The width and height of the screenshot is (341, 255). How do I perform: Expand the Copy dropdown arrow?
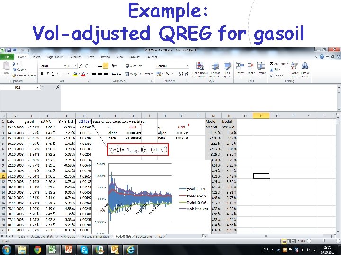click(25, 69)
